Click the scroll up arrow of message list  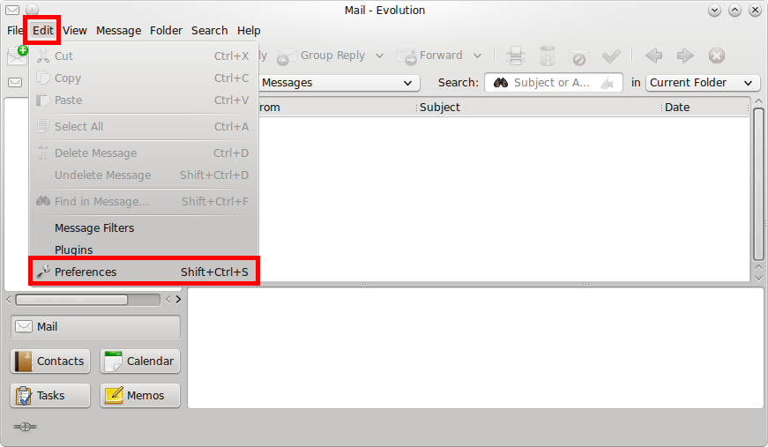point(758,101)
